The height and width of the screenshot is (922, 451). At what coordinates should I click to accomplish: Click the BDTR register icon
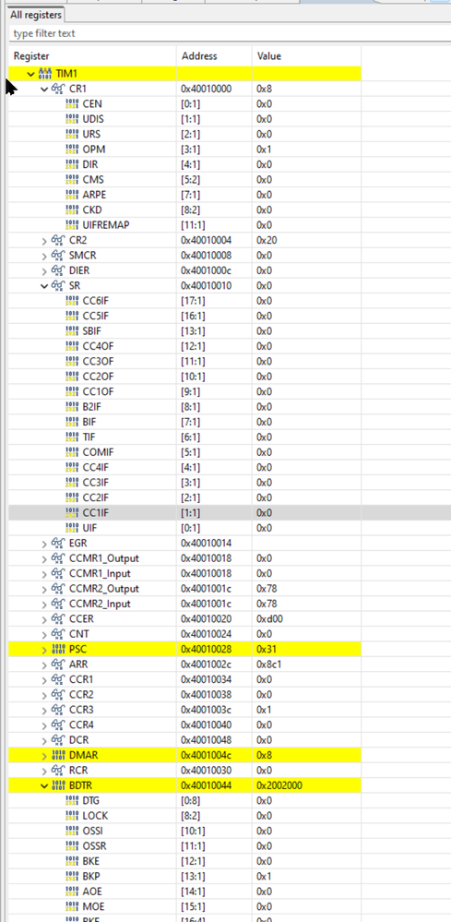click(x=58, y=785)
